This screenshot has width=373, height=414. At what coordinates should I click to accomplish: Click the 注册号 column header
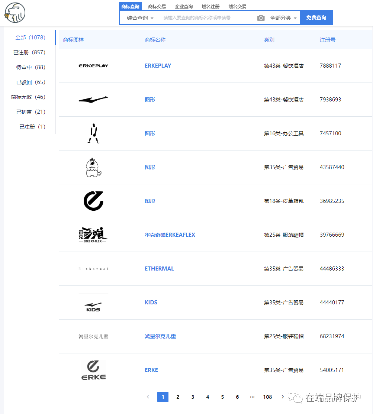point(327,40)
